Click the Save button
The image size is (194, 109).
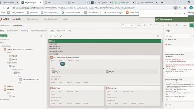point(185,25)
